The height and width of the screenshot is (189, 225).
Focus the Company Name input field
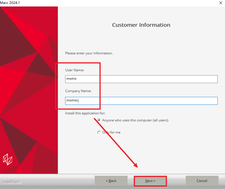coord(141,101)
